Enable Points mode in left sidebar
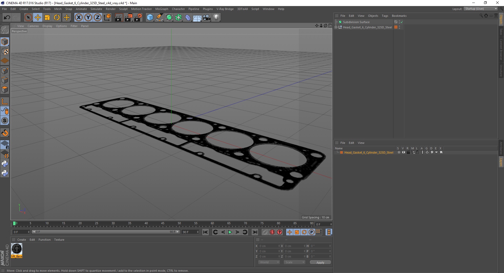 coord(5,71)
